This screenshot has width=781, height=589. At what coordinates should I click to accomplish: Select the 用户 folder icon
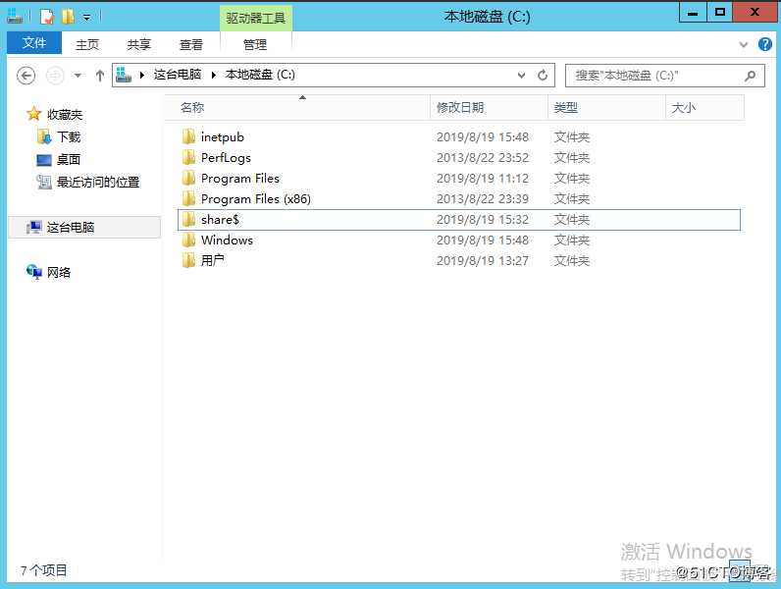188,260
